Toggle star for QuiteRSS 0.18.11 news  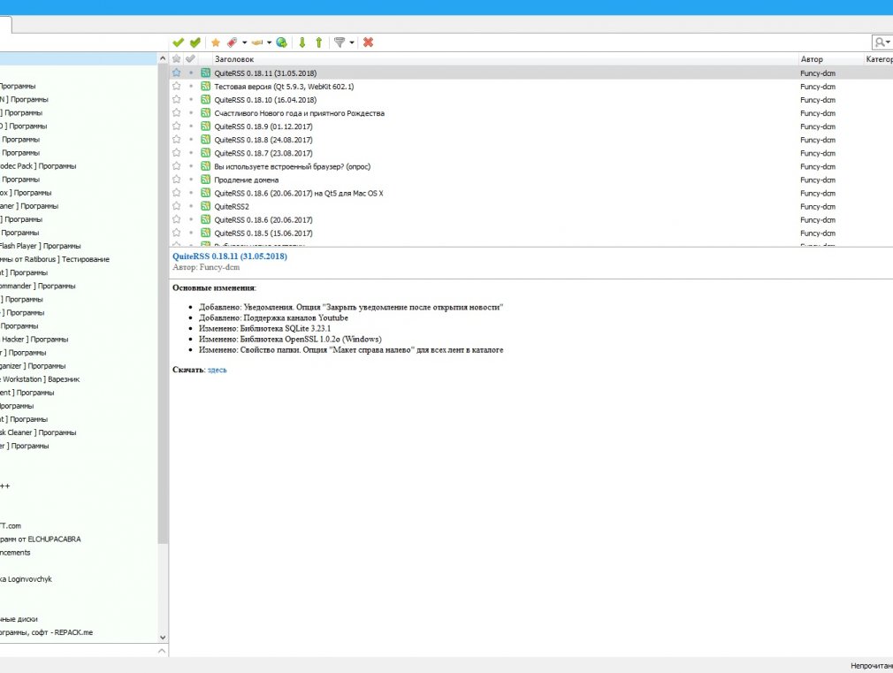pyautogui.click(x=177, y=73)
